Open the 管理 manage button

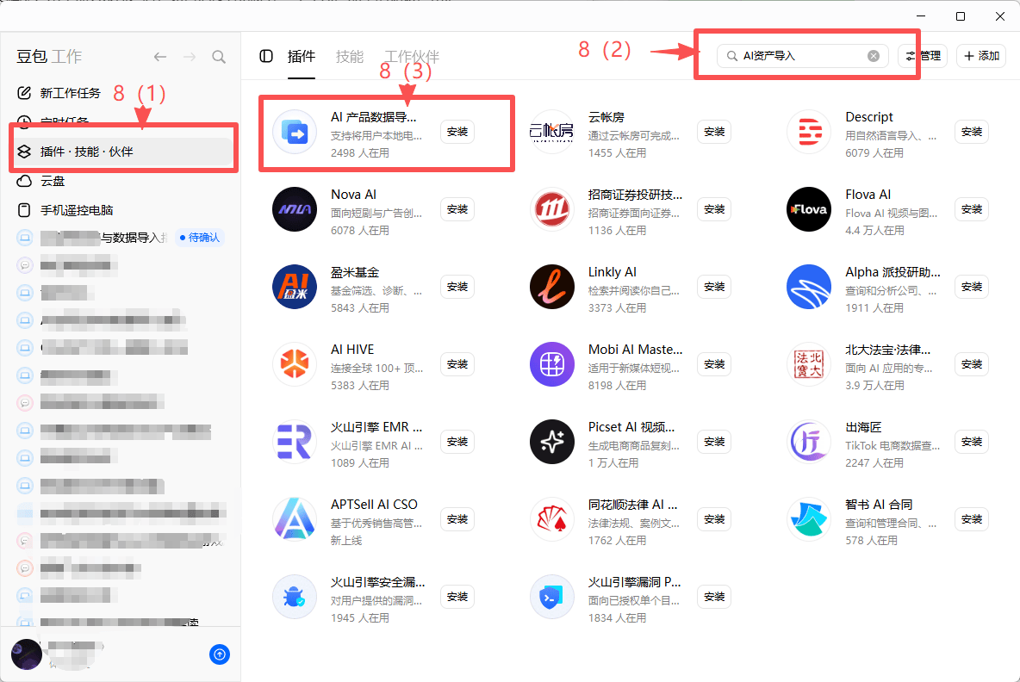click(x=923, y=56)
